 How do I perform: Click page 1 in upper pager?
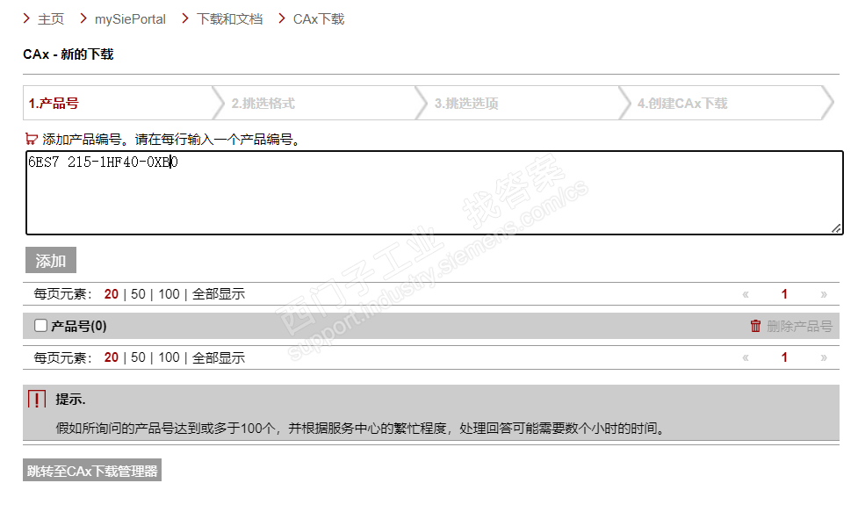(x=784, y=294)
